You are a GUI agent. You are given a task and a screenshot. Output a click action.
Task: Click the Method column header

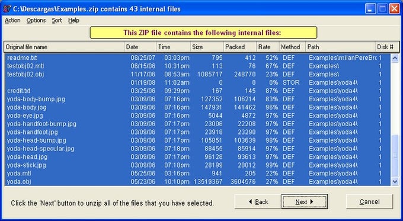click(x=292, y=47)
